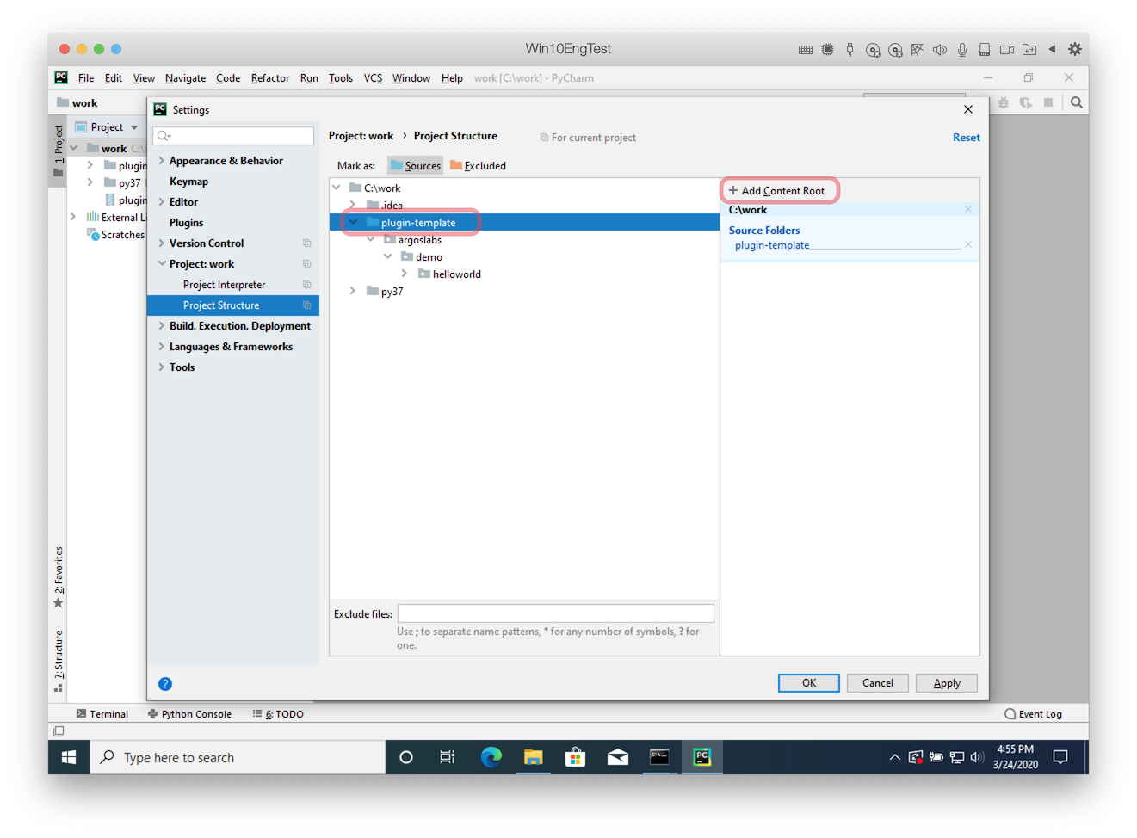Viewport: 1137px width, 838px height.
Task: Open Mail app from taskbar
Action: pos(617,757)
